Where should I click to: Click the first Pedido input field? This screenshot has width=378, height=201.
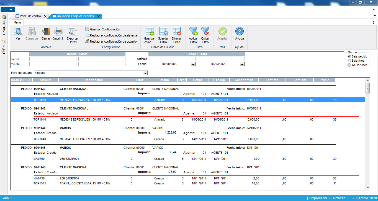pyautogui.click(x=53, y=59)
